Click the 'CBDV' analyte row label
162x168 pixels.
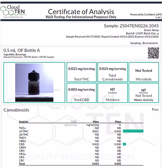(23, 147)
